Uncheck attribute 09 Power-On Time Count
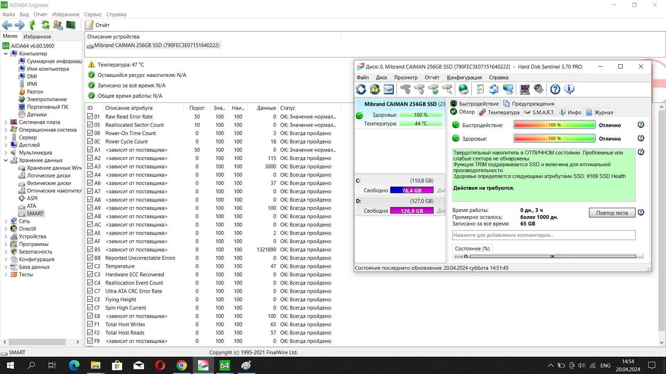 pyautogui.click(x=90, y=133)
